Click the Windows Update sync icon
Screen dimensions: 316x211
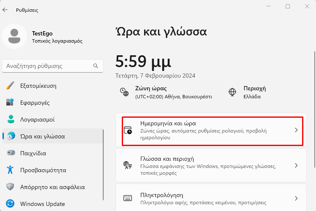pos(10,203)
